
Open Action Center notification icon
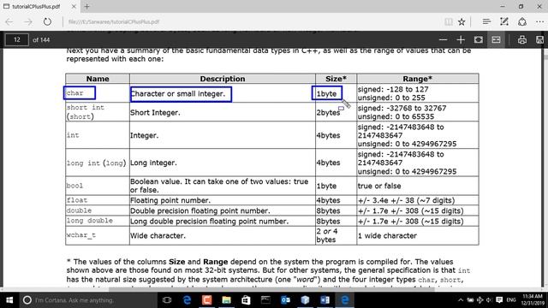(x=499, y=300)
